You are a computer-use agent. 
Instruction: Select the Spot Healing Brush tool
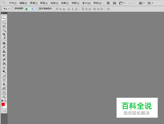tap(4, 43)
